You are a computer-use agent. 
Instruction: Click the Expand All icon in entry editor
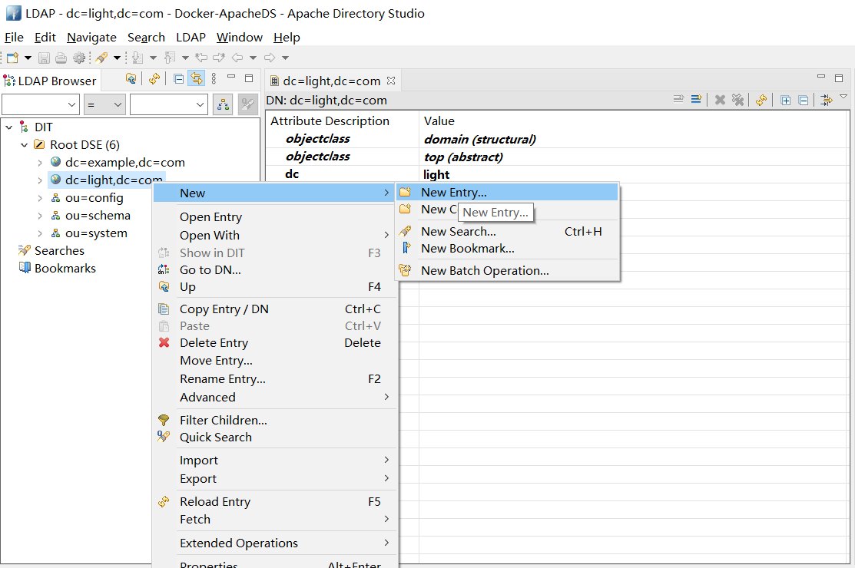[x=786, y=100]
